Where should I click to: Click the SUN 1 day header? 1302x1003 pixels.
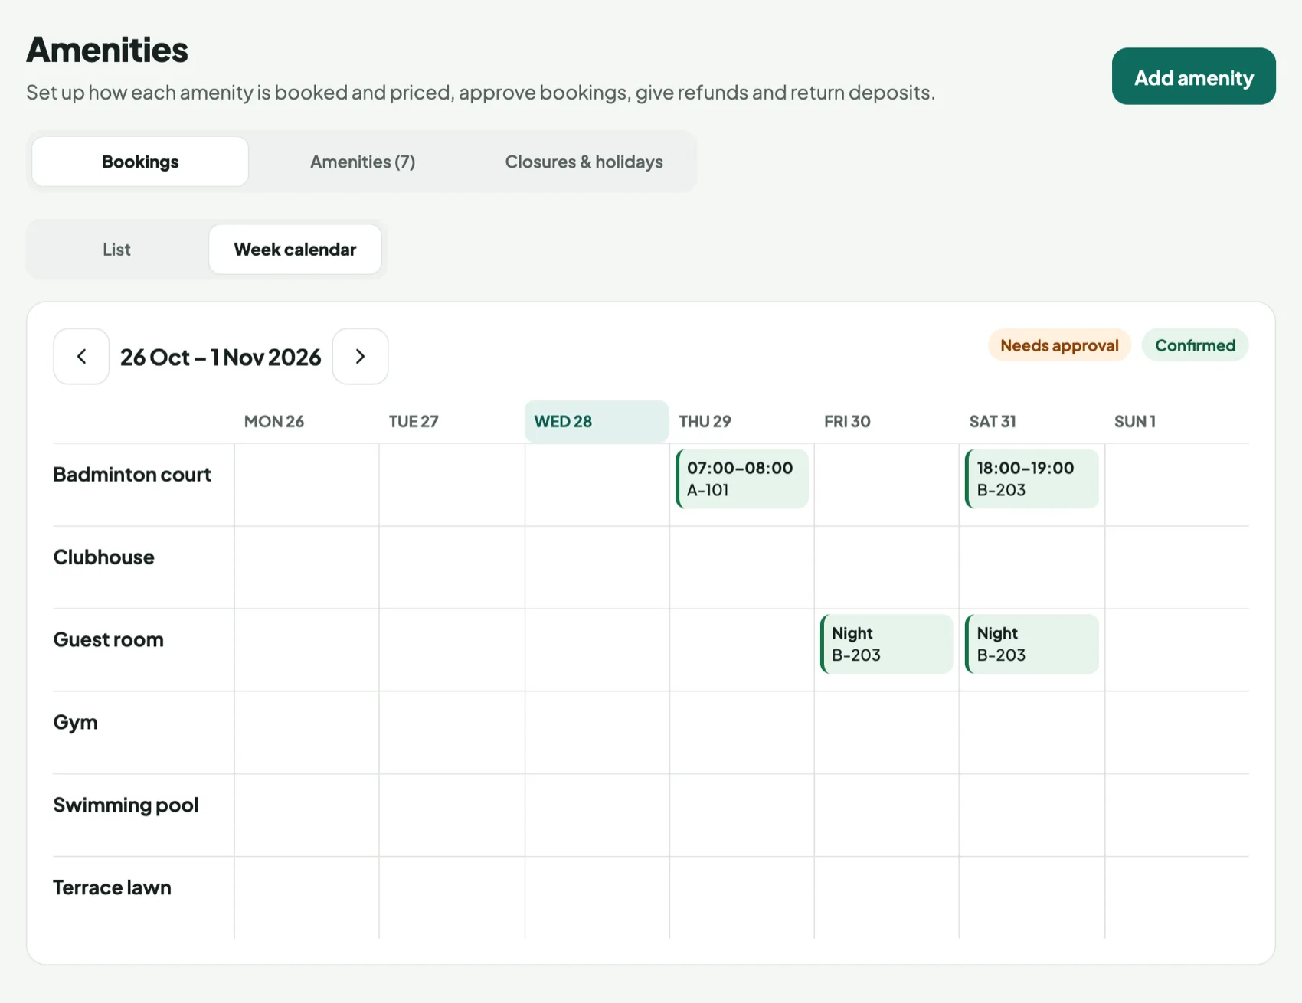(x=1135, y=421)
